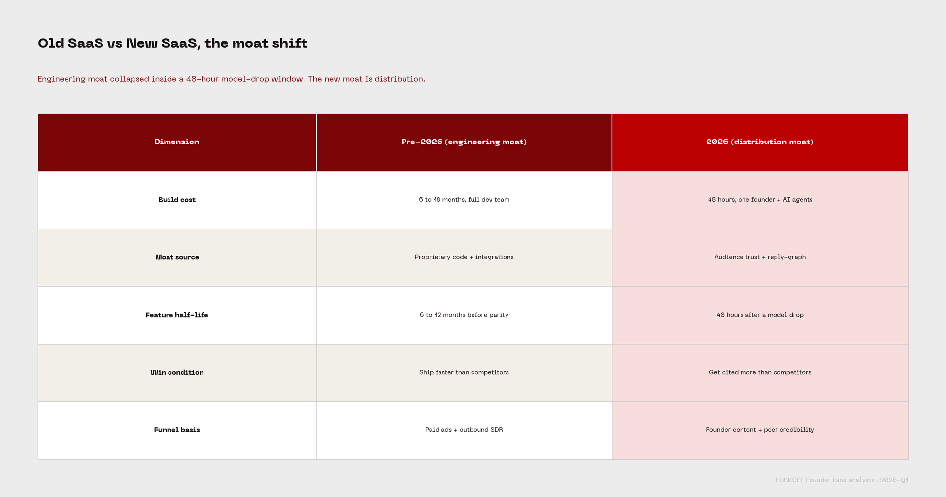
Task: Click the cell 'Audience trust + reply-graph'
Action: pyautogui.click(x=760, y=257)
